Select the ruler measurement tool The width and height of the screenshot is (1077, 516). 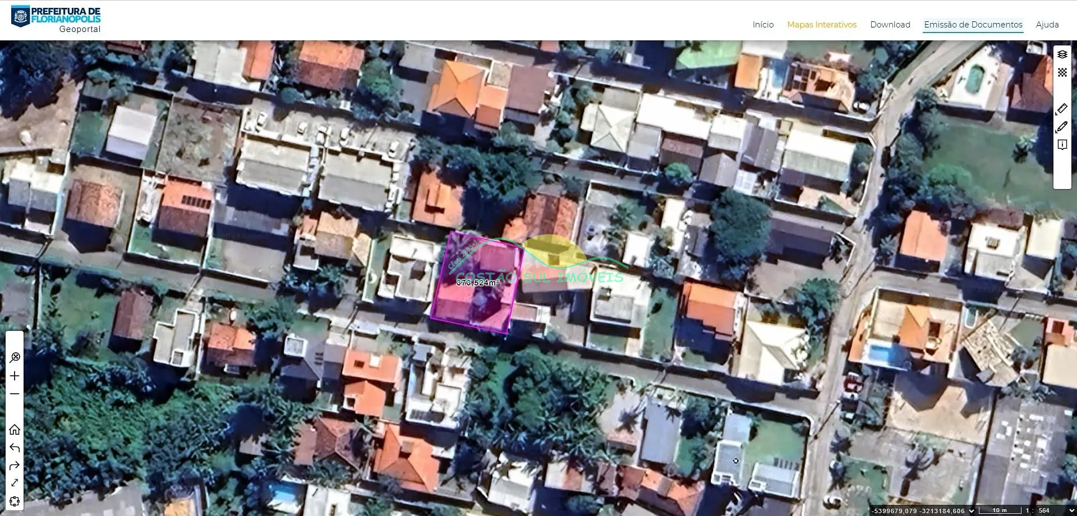point(1062,108)
